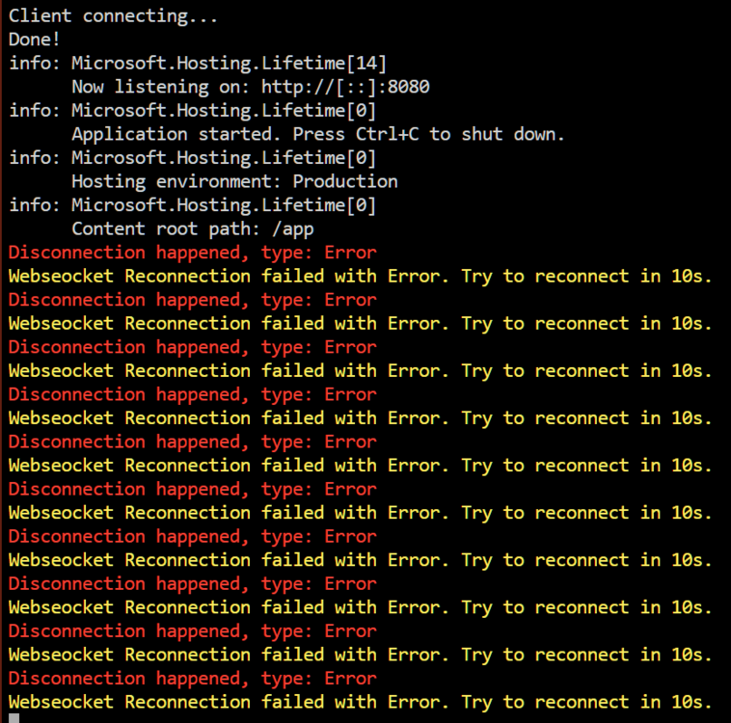Click the first red "Disconnection happened" line
This screenshot has height=723, width=731.
(x=192, y=253)
